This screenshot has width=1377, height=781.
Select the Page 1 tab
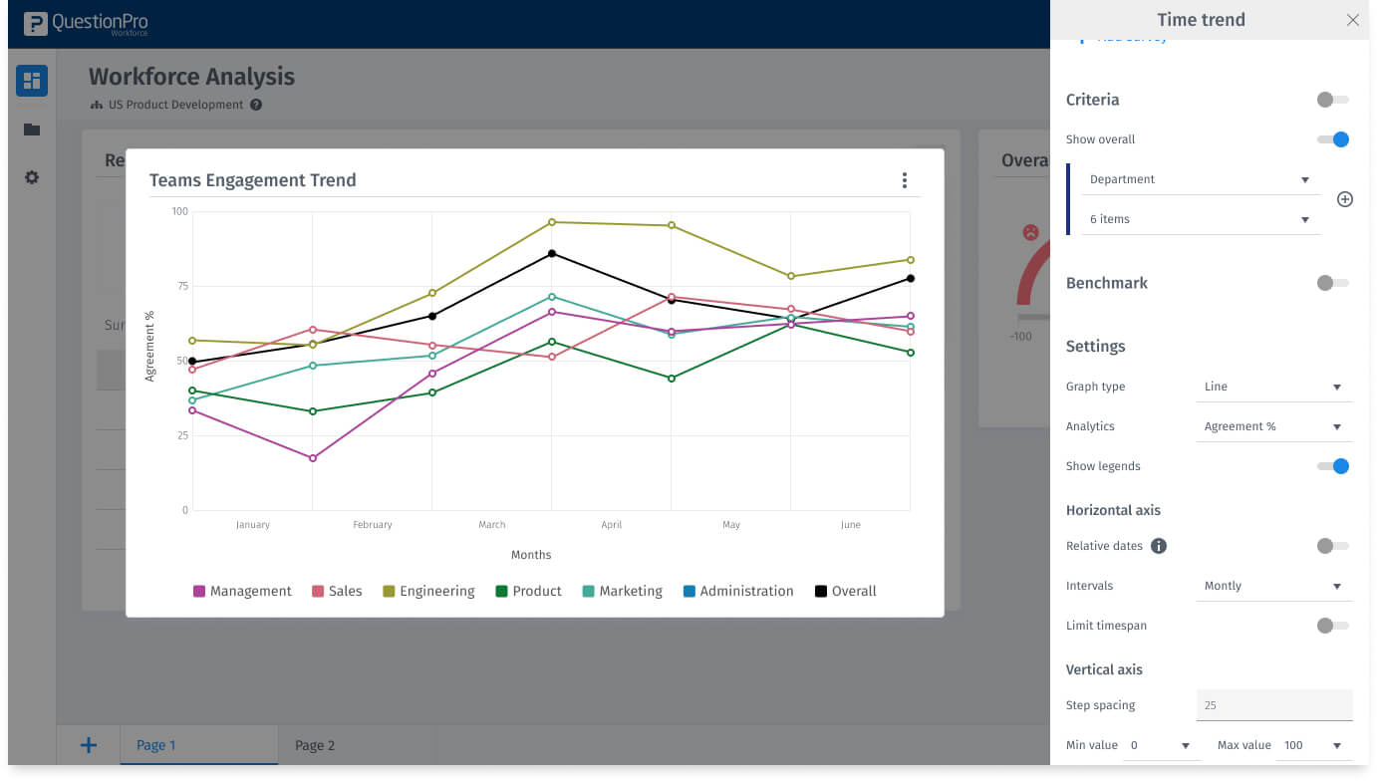click(x=198, y=745)
